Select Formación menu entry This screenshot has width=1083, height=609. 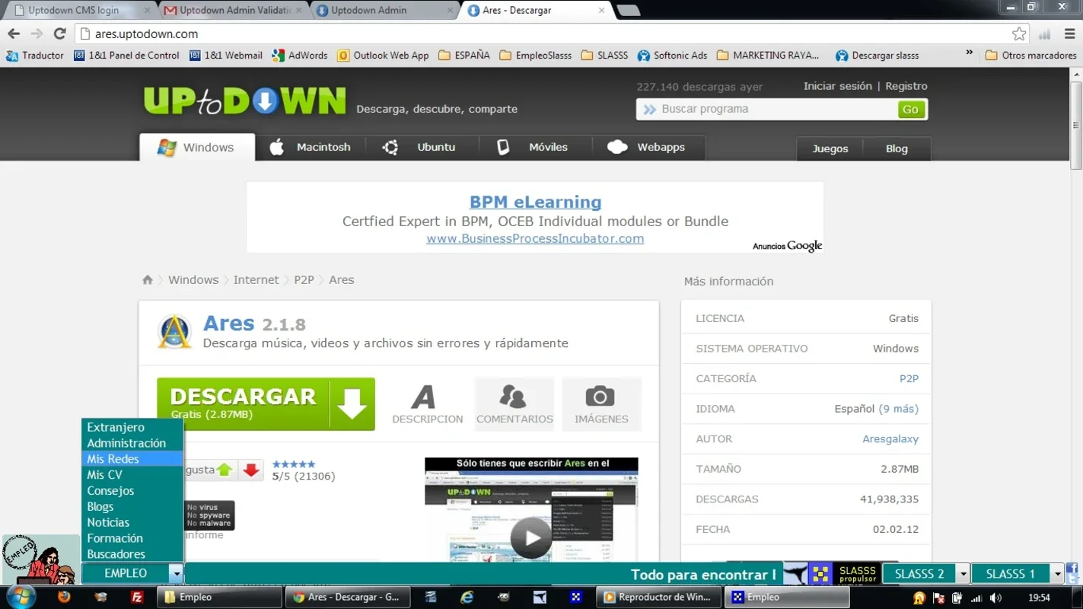pyautogui.click(x=132, y=538)
